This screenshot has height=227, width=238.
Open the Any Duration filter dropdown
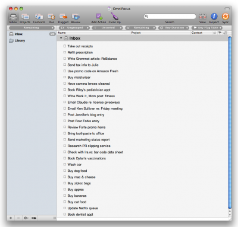174,28
